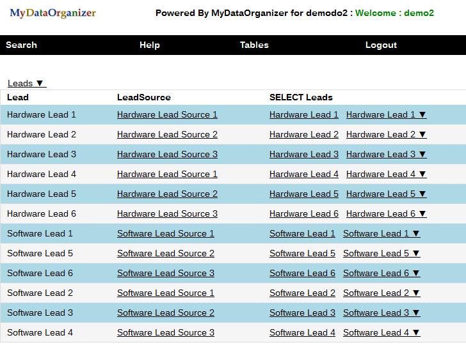Open the Hardware Lead Source 2 link in the Hardware Lead 5 row

coord(167,194)
